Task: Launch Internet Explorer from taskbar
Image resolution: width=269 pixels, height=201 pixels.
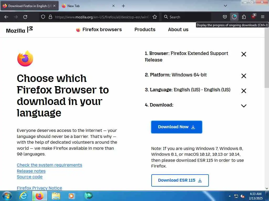Action: coord(23,196)
